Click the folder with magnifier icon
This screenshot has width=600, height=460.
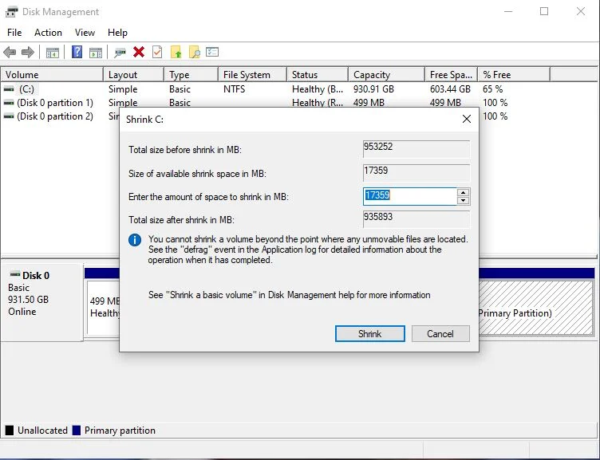[x=195, y=52]
